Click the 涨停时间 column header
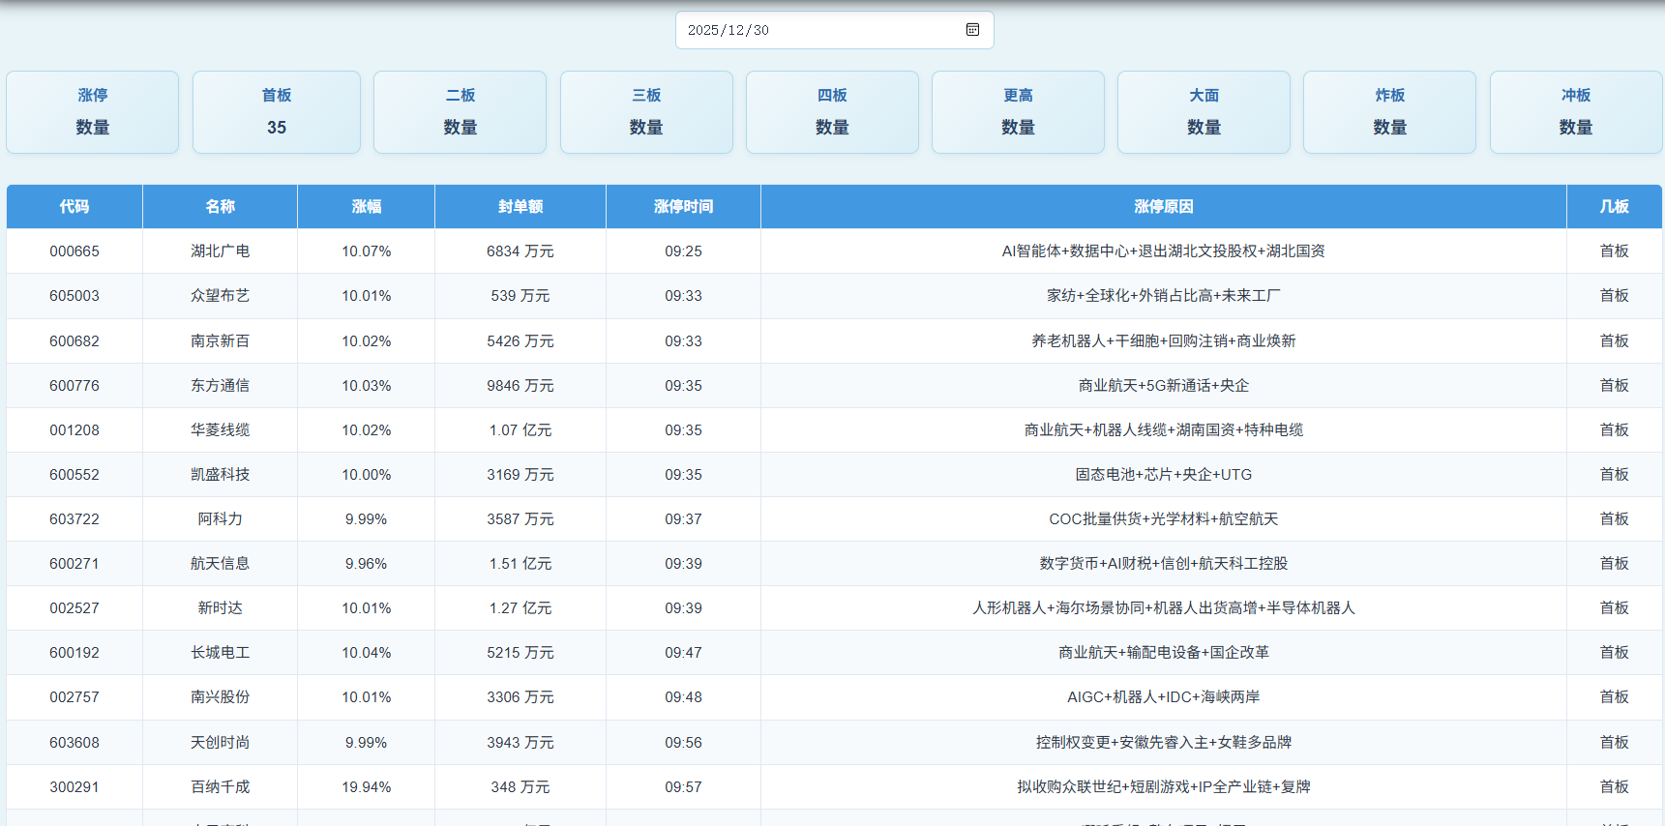 pyautogui.click(x=683, y=207)
